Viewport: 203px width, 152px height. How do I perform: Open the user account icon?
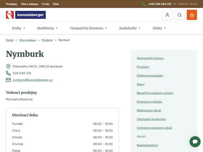167,15
